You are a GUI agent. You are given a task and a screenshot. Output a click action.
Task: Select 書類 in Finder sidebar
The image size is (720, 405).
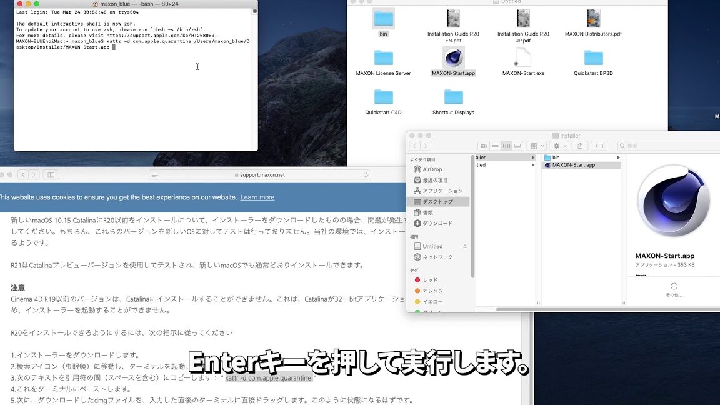click(423, 212)
